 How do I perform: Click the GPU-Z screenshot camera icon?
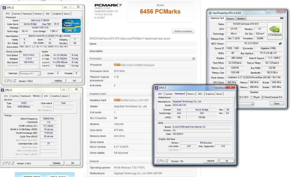(281, 18)
